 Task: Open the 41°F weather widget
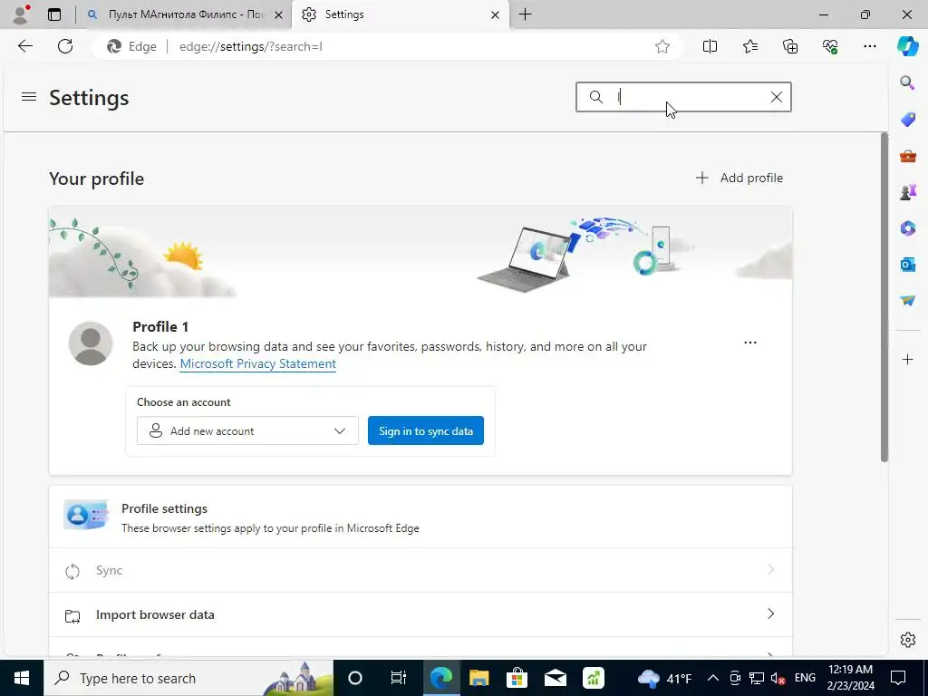pos(664,678)
